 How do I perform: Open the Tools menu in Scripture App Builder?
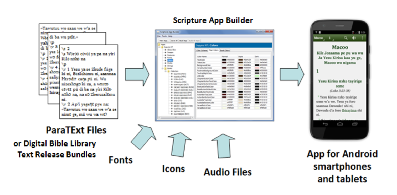click(x=164, y=36)
